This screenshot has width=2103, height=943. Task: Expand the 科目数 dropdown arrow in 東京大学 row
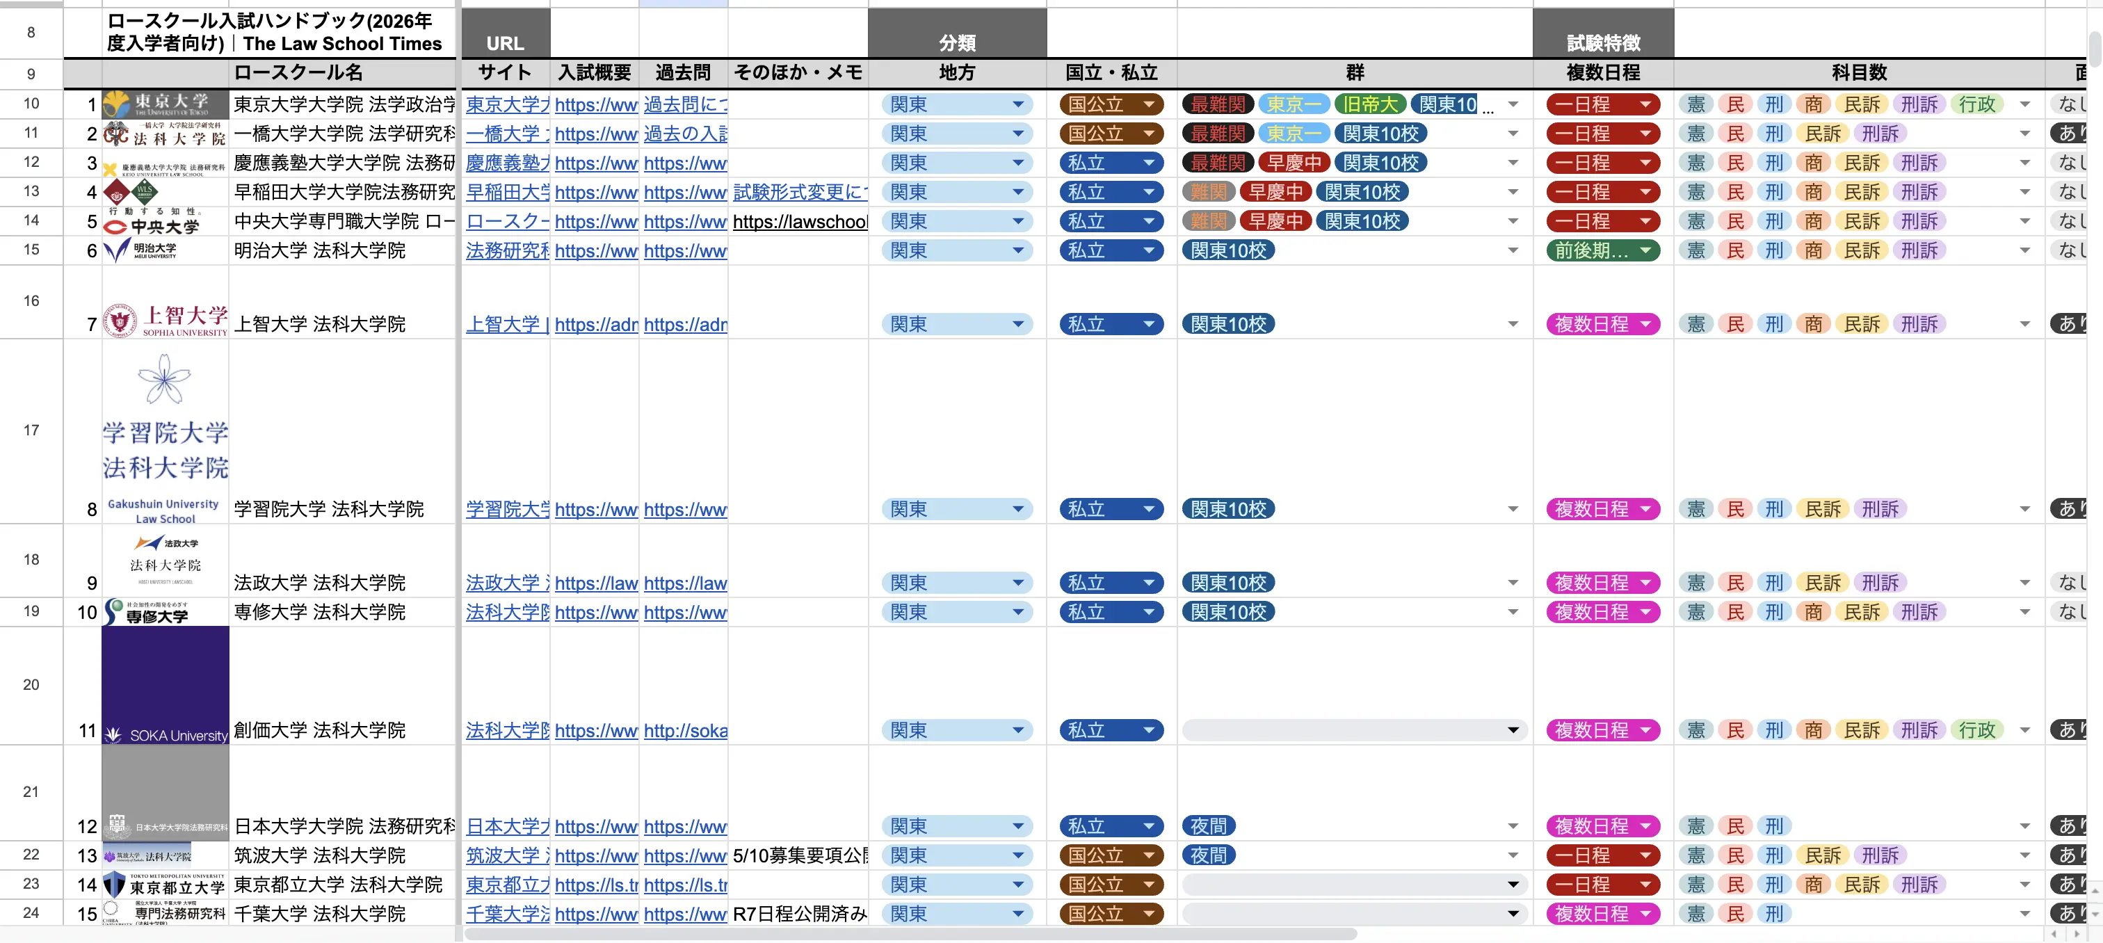point(2024,104)
